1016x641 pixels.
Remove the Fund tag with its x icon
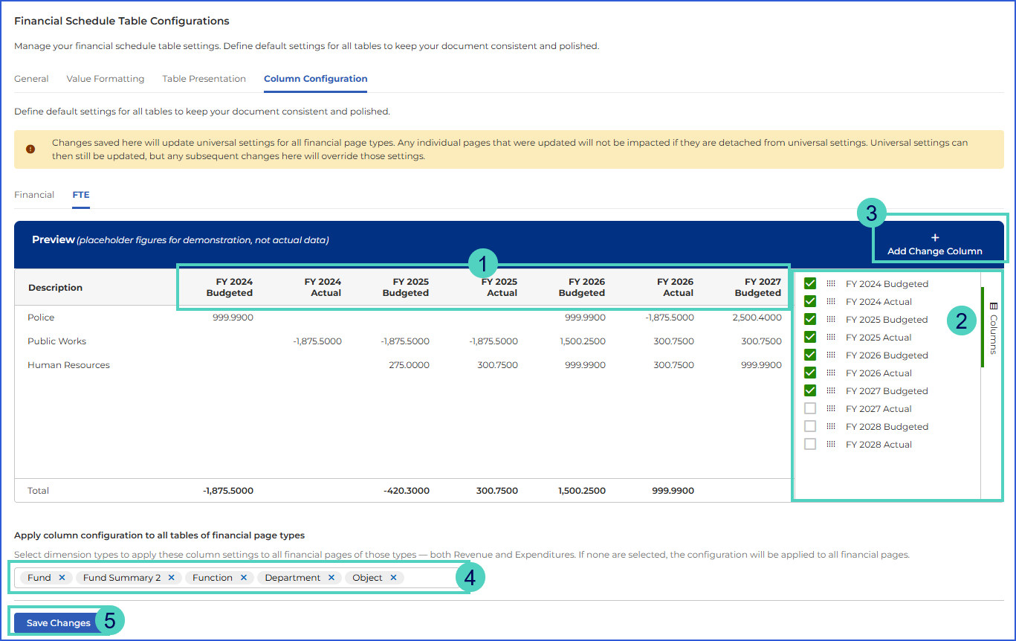[62, 578]
